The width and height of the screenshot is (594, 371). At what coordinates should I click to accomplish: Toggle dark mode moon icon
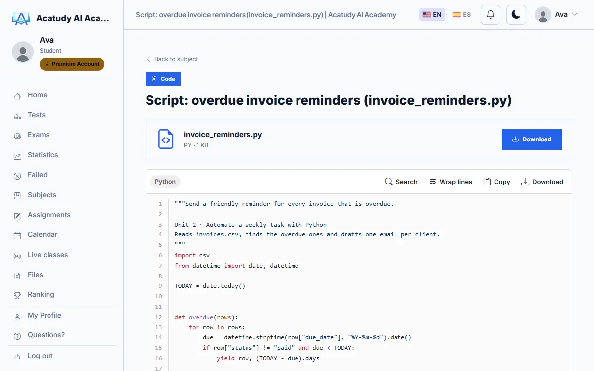click(516, 15)
